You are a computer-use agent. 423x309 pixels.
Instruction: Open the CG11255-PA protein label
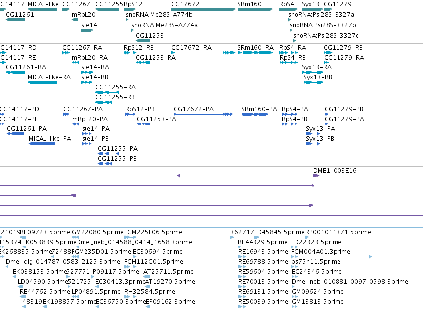click(118, 149)
